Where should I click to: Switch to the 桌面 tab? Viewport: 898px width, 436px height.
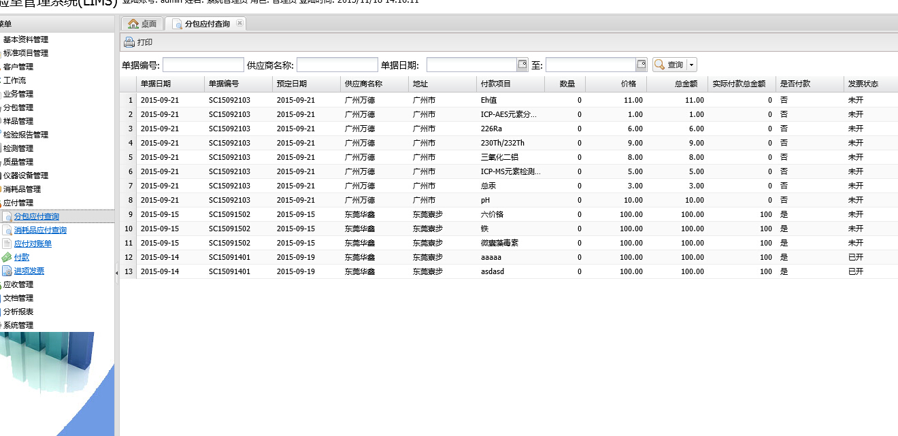(x=142, y=24)
